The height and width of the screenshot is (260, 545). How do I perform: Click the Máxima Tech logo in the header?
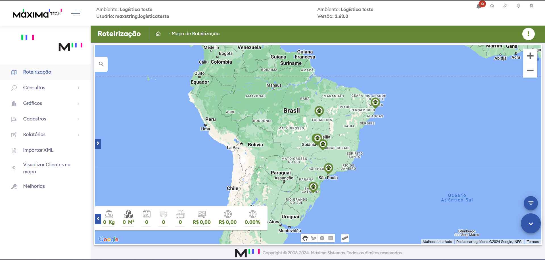point(37,13)
